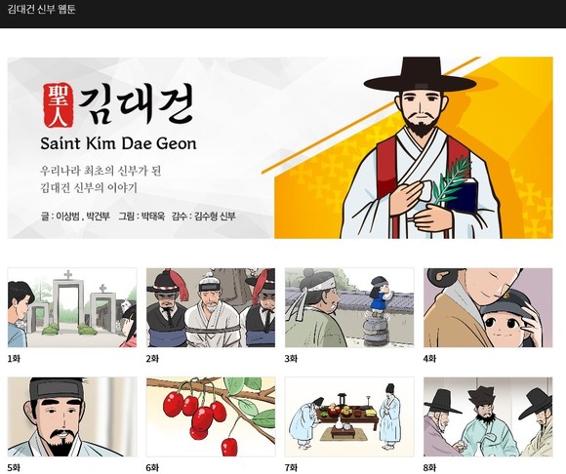
Task: Click the red 聖人 seal stamp icon
Action: (59, 106)
